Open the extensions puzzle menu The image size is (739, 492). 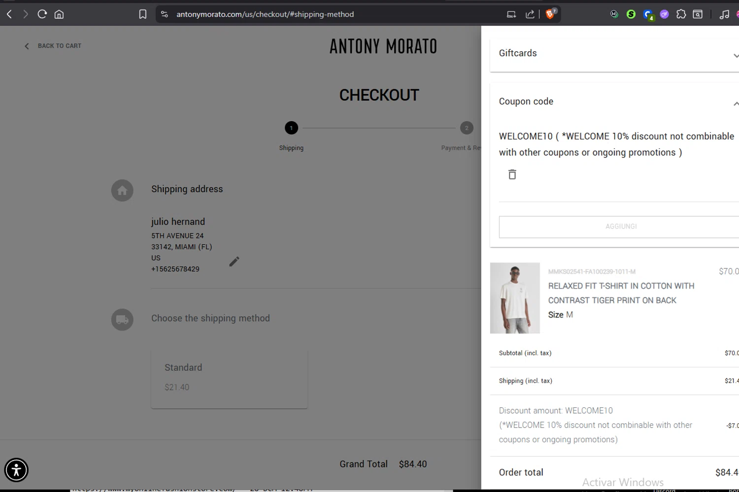coord(681,14)
